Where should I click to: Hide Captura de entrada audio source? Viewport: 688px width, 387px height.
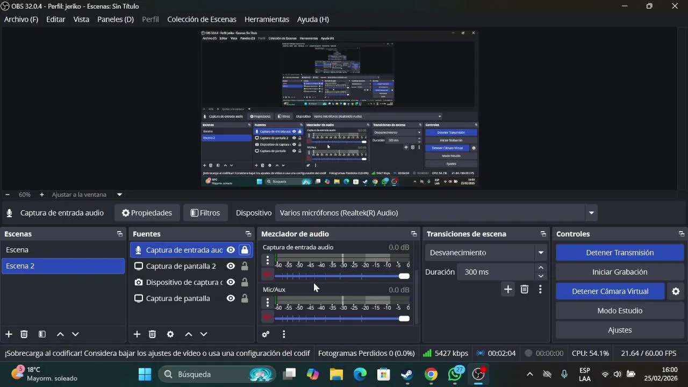click(x=231, y=250)
